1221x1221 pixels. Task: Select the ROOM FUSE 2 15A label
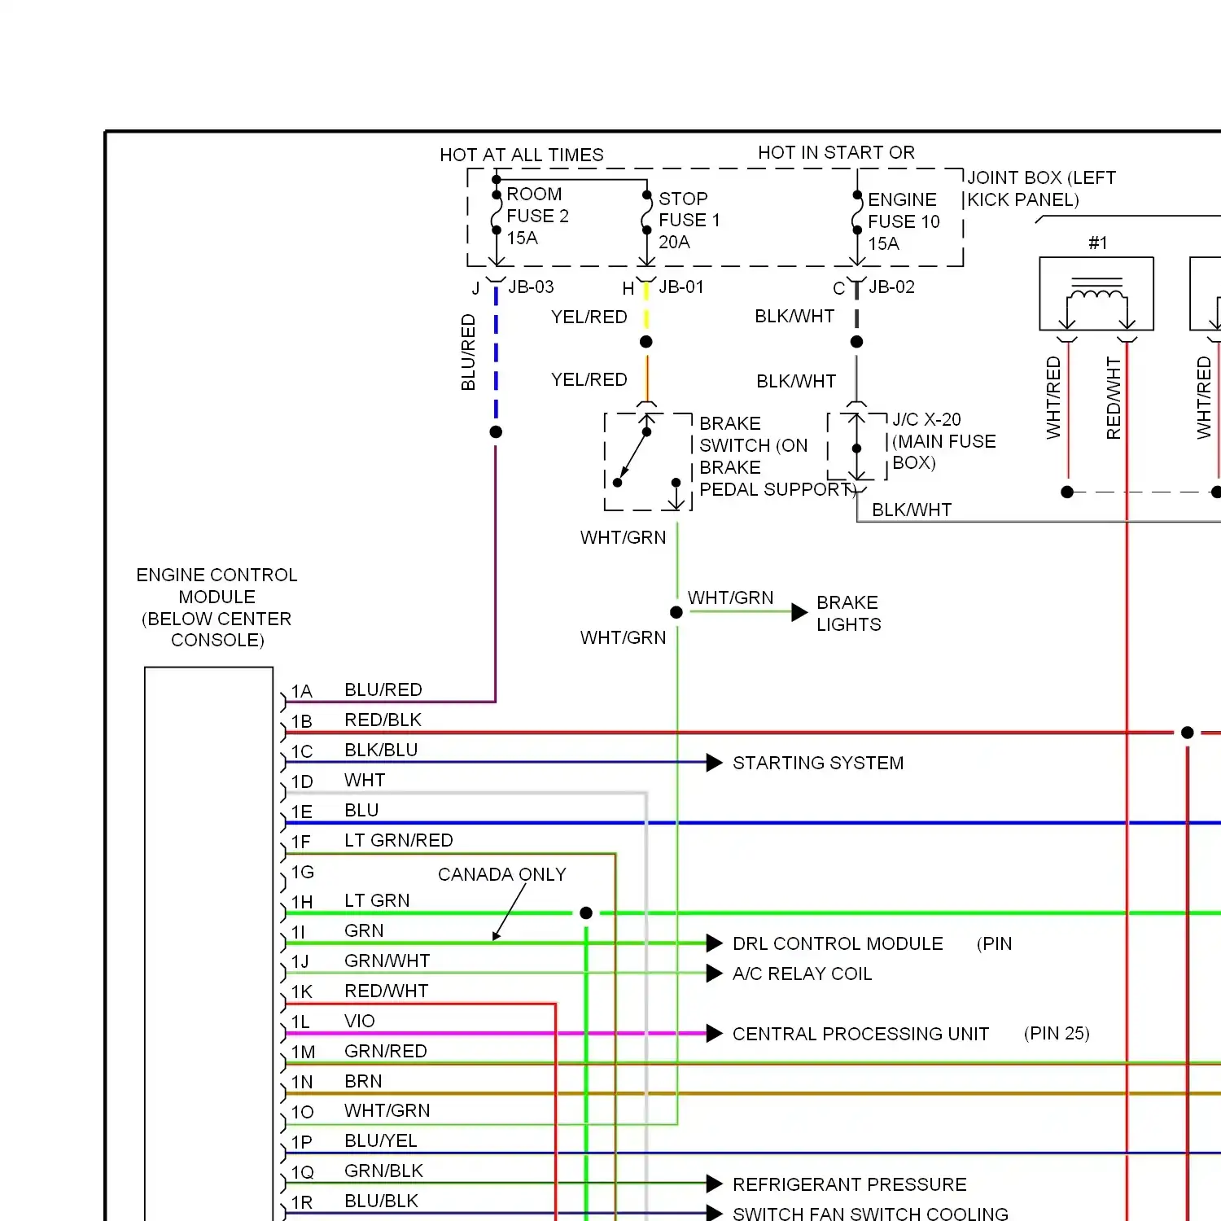(x=537, y=216)
